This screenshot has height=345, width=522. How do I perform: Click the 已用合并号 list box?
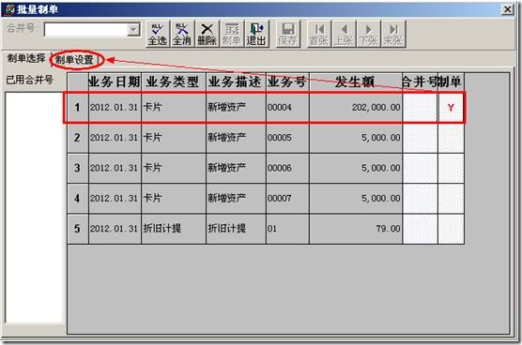(34, 207)
